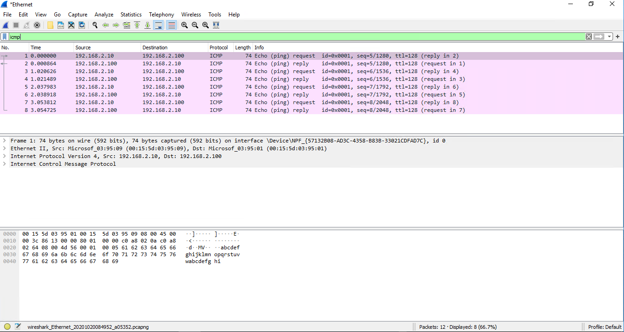Screen dimensions: 624x332
Task: Zoom in packet text size
Action: tap(185, 25)
